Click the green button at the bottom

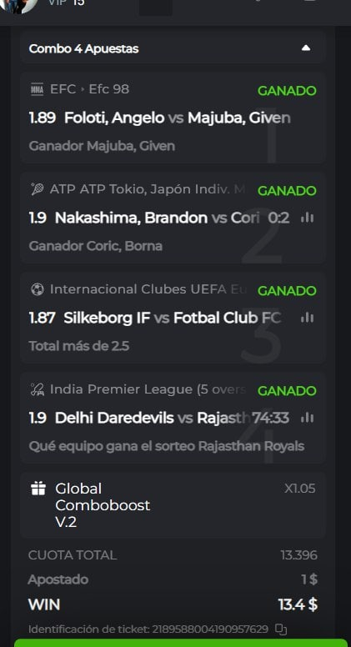pyautogui.click(x=181, y=643)
